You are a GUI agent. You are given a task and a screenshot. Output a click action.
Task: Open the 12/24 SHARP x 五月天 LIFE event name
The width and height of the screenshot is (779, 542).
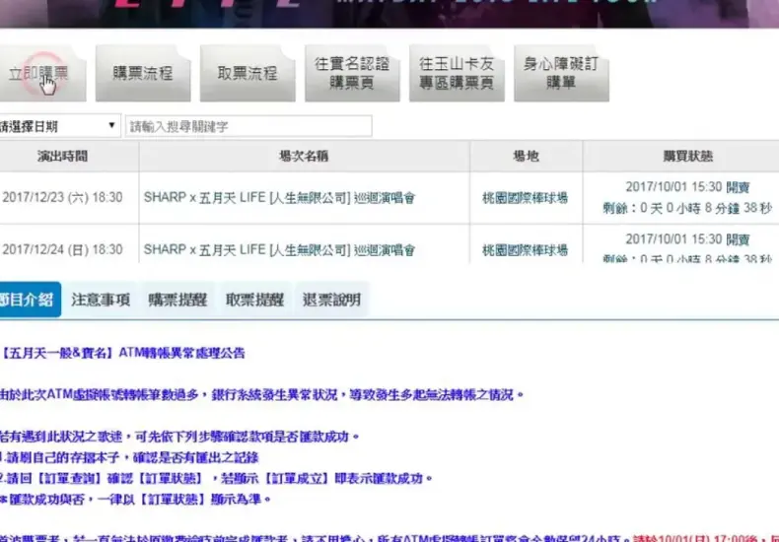279,249
